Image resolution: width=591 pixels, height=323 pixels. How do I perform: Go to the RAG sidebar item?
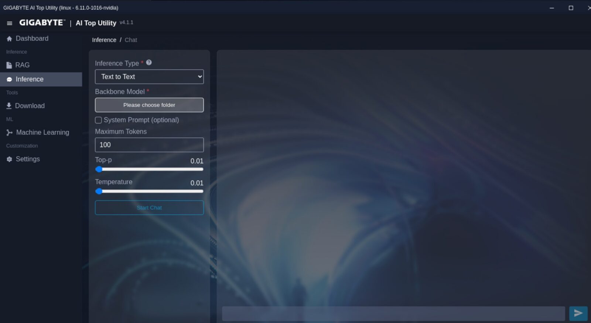coord(22,65)
